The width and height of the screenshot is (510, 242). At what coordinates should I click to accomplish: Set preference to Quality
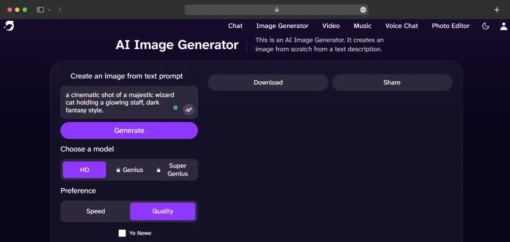(x=162, y=211)
